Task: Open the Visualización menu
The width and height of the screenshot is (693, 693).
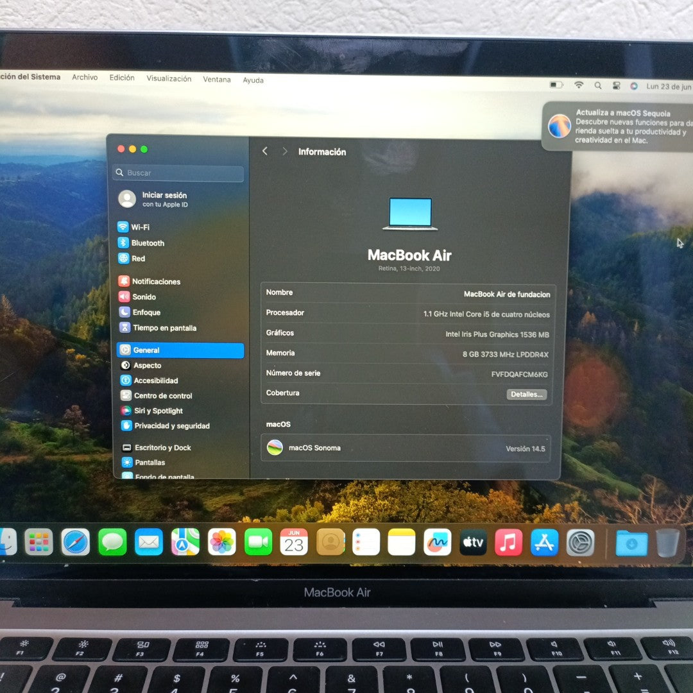Action: [x=169, y=79]
